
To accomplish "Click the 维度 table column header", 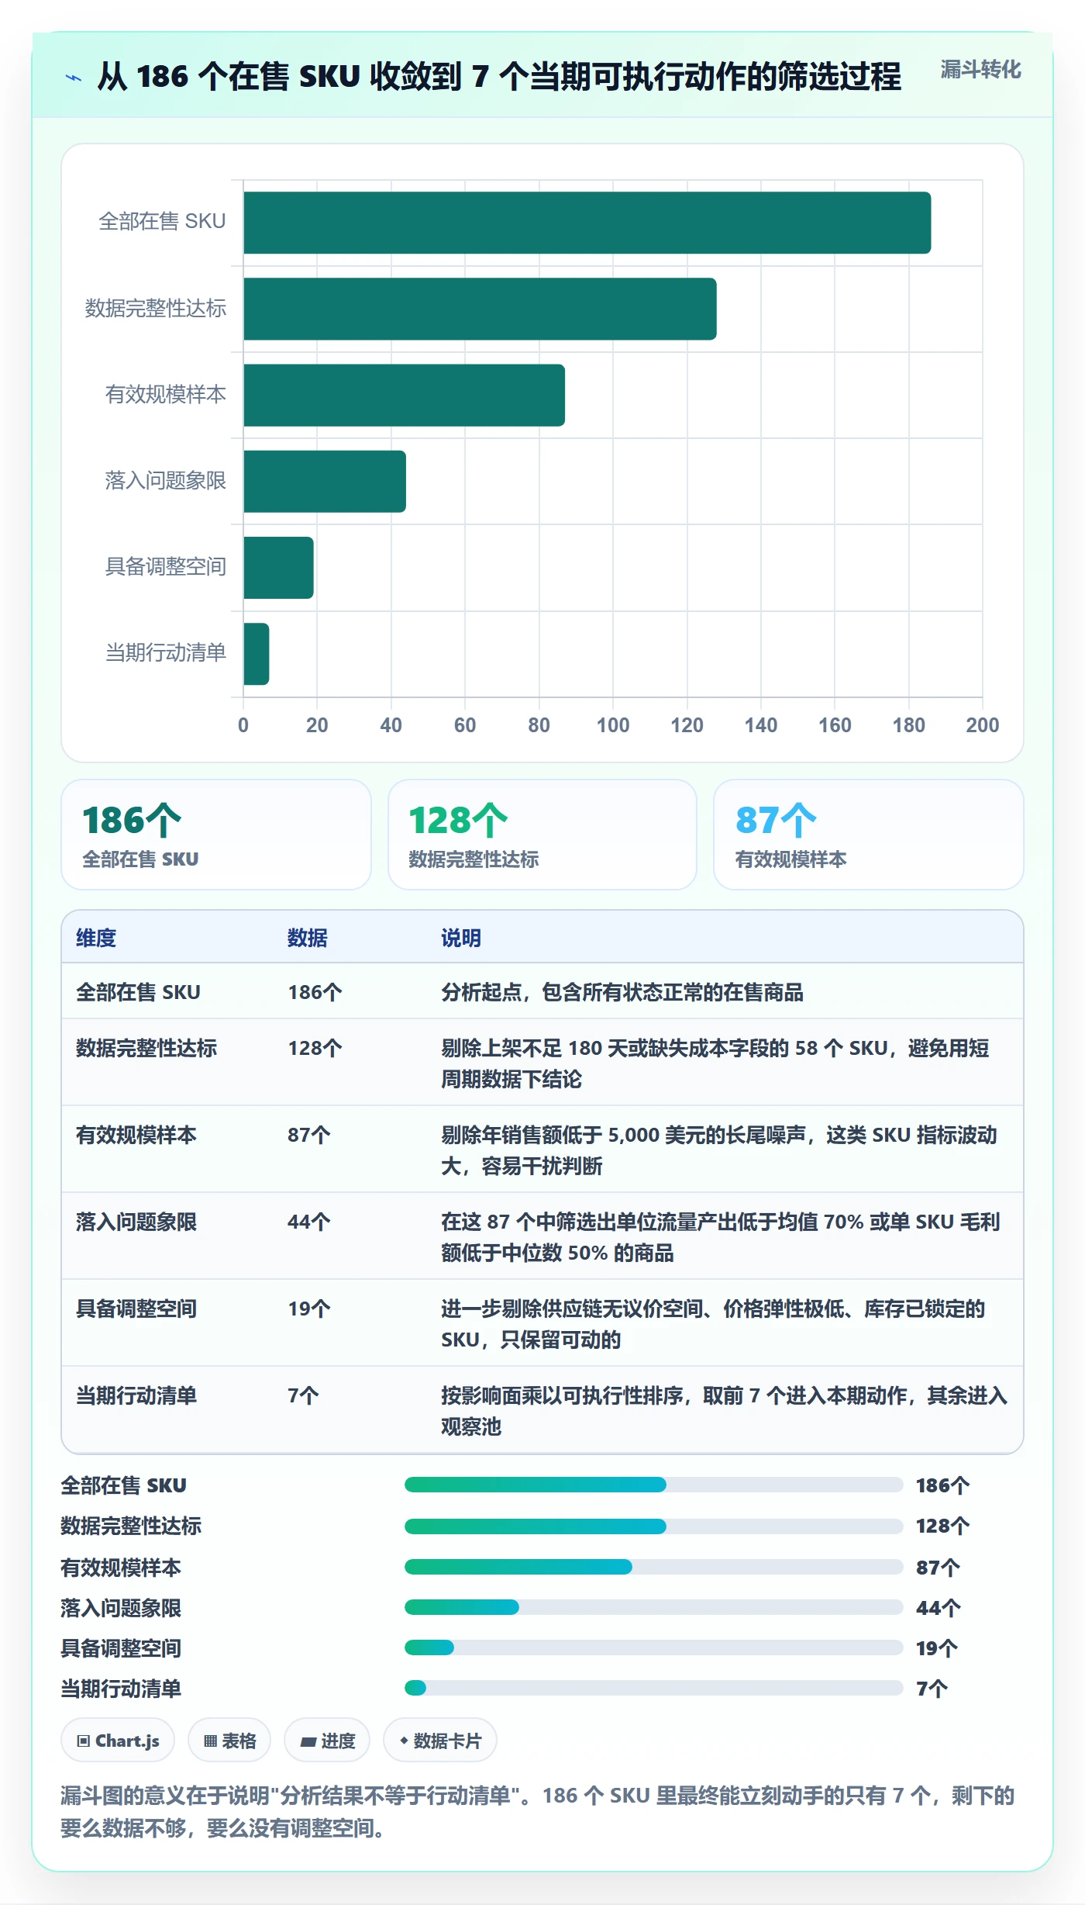I will pyautogui.click(x=96, y=938).
